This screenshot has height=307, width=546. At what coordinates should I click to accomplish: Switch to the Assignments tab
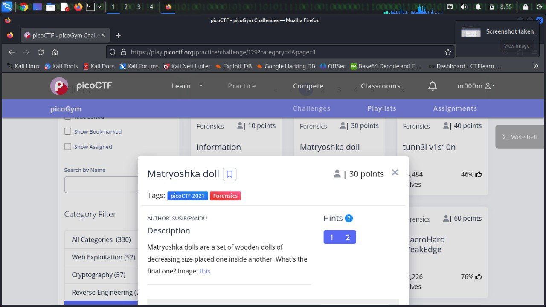(455, 108)
